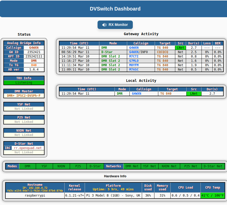This screenshot has width=227, height=205.
Task: Select the P25 mode button
Action: tap(78, 166)
